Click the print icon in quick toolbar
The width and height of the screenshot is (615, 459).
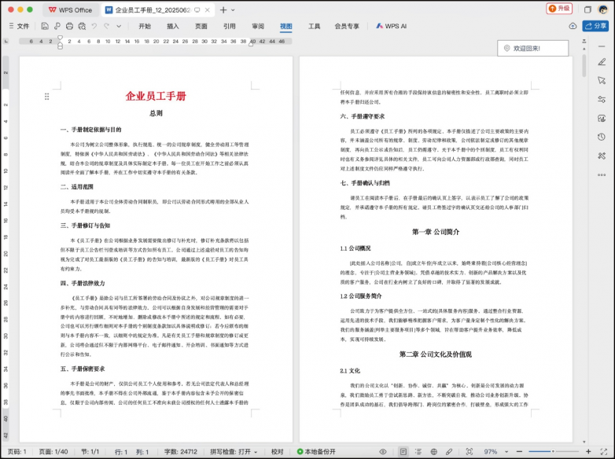69,26
